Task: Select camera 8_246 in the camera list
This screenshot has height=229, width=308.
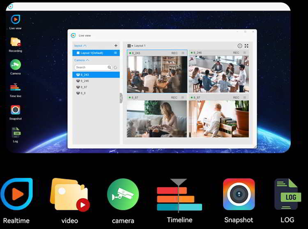Action: tap(96, 81)
